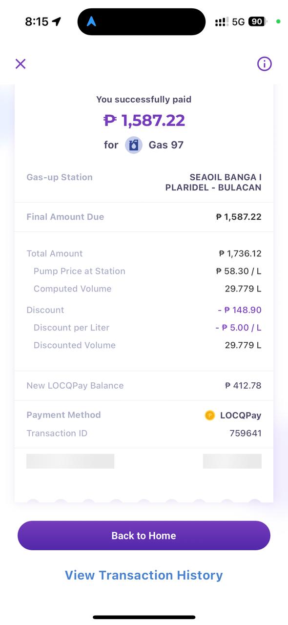Tap the left gray placeholder bar

click(x=70, y=461)
